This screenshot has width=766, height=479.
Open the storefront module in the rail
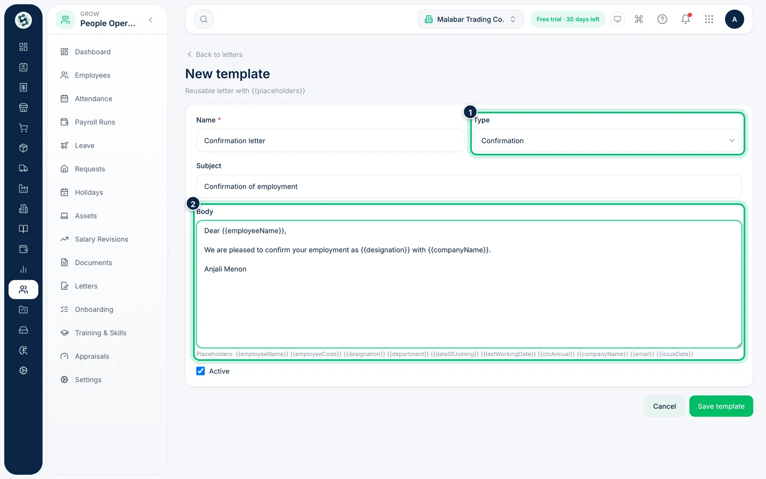(23, 108)
